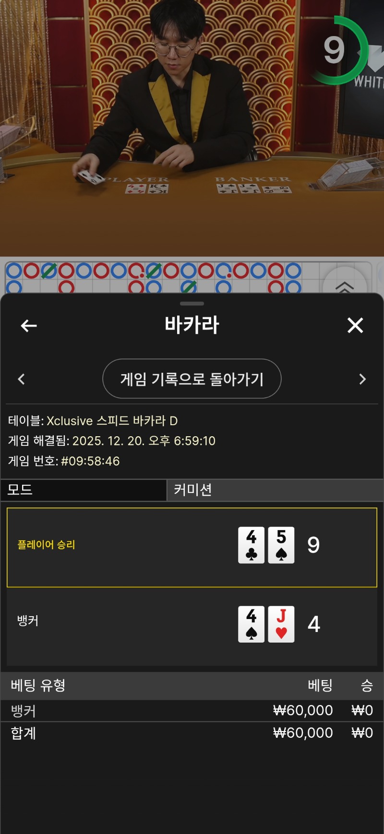384x834 pixels.
Task: Select the 커미션 tab
Action: [275, 490]
